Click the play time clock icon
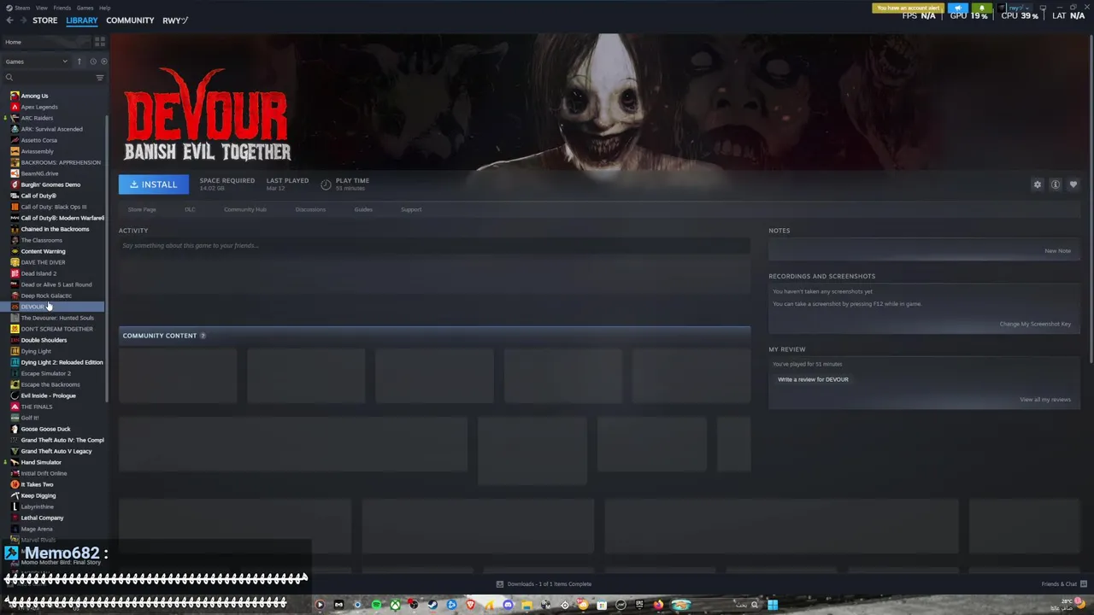Image resolution: width=1094 pixels, height=615 pixels. (x=326, y=184)
